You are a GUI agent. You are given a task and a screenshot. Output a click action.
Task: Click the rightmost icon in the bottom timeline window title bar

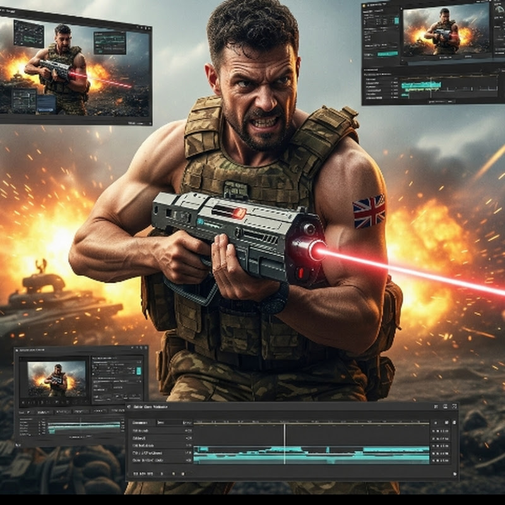point(454,407)
